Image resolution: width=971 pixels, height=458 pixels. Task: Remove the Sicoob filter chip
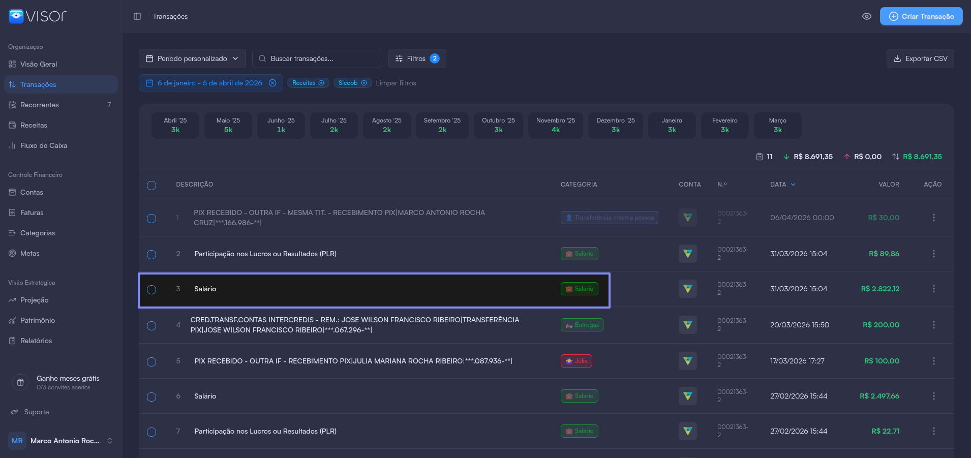[x=364, y=83]
